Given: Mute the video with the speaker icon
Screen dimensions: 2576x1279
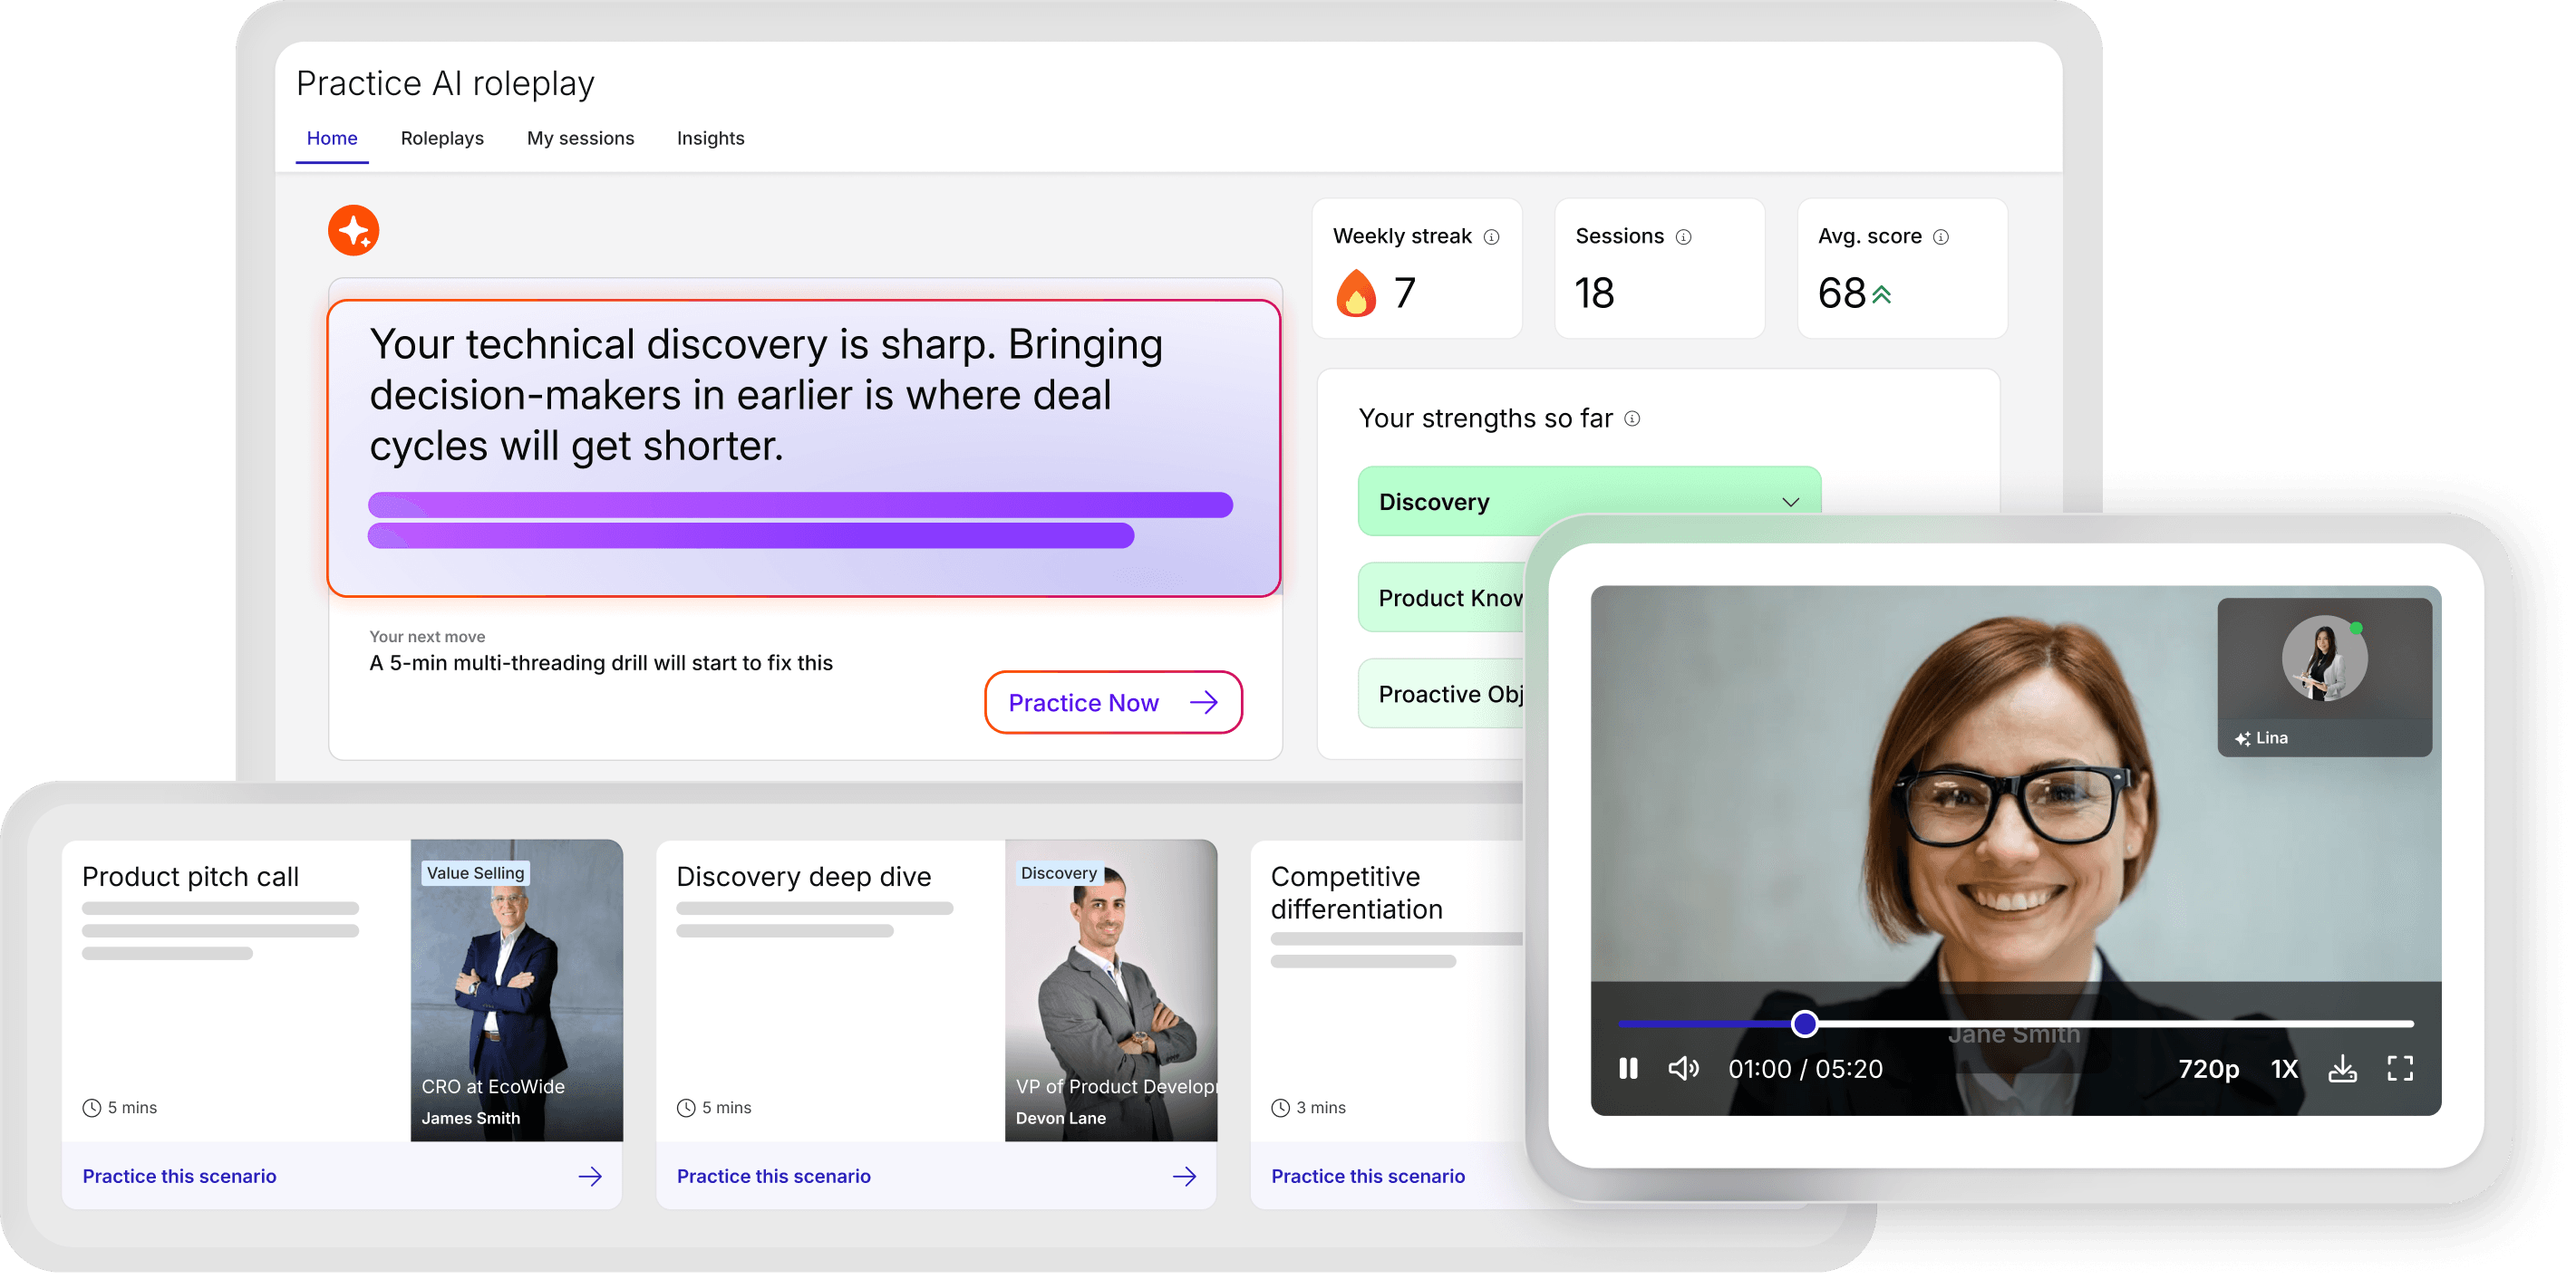Looking at the screenshot, I should coord(1683,1068).
